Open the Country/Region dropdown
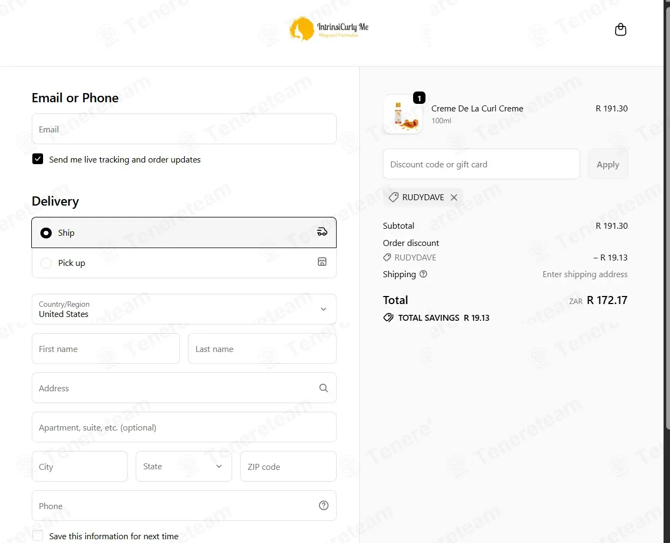This screenshot has height=543, width=670. point(184,309)
